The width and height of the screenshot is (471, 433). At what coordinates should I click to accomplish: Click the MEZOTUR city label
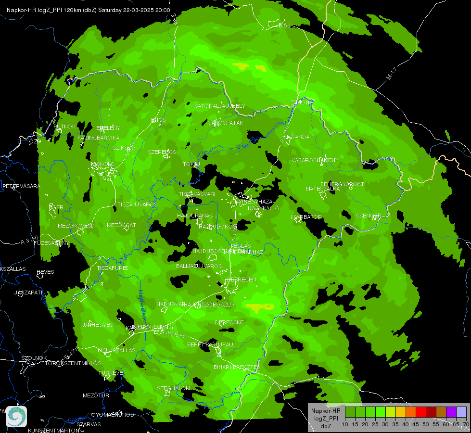click(x=96, y=395)
